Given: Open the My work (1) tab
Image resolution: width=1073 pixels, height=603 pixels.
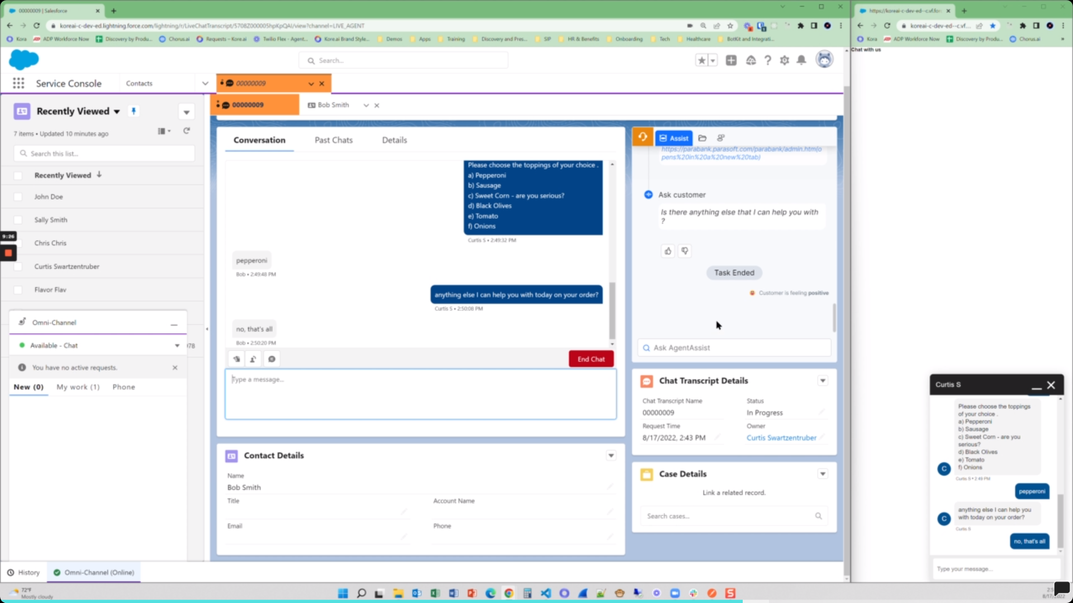Looking at the screenshot, I should 78,387.
